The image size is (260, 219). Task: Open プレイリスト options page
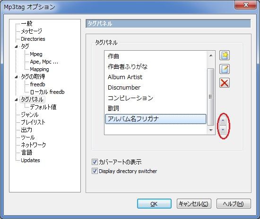click(33, 122)
